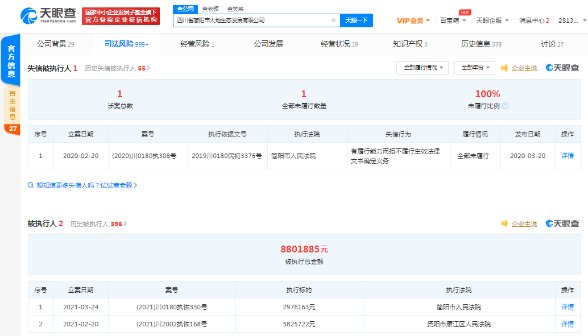The width and height of the screenshot is (588, 336).
Task: Click speaker icon next to 企业主说 in 失信被执行人 section
Action: (x=504, y=68)
